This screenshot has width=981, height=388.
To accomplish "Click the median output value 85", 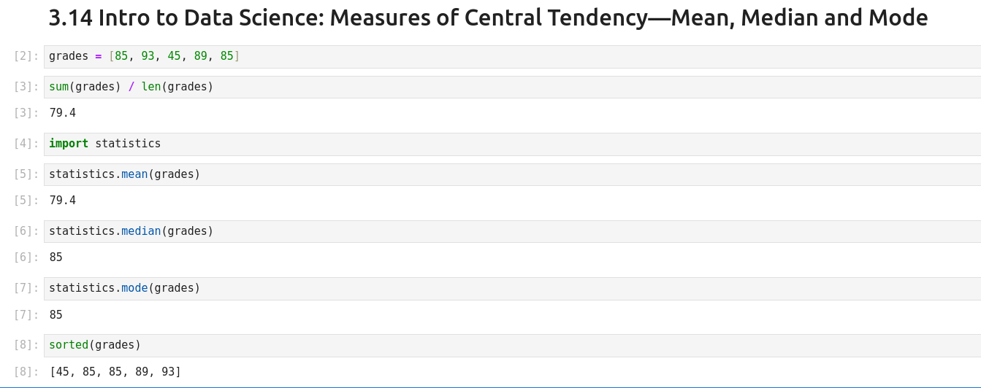I will click(x=56, y=257).
